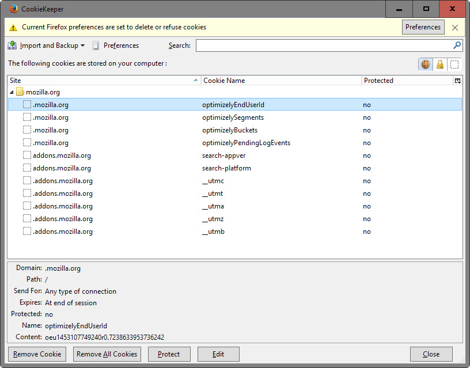Select the optimizelyBuckets cookie row

(x=235, y=130)
